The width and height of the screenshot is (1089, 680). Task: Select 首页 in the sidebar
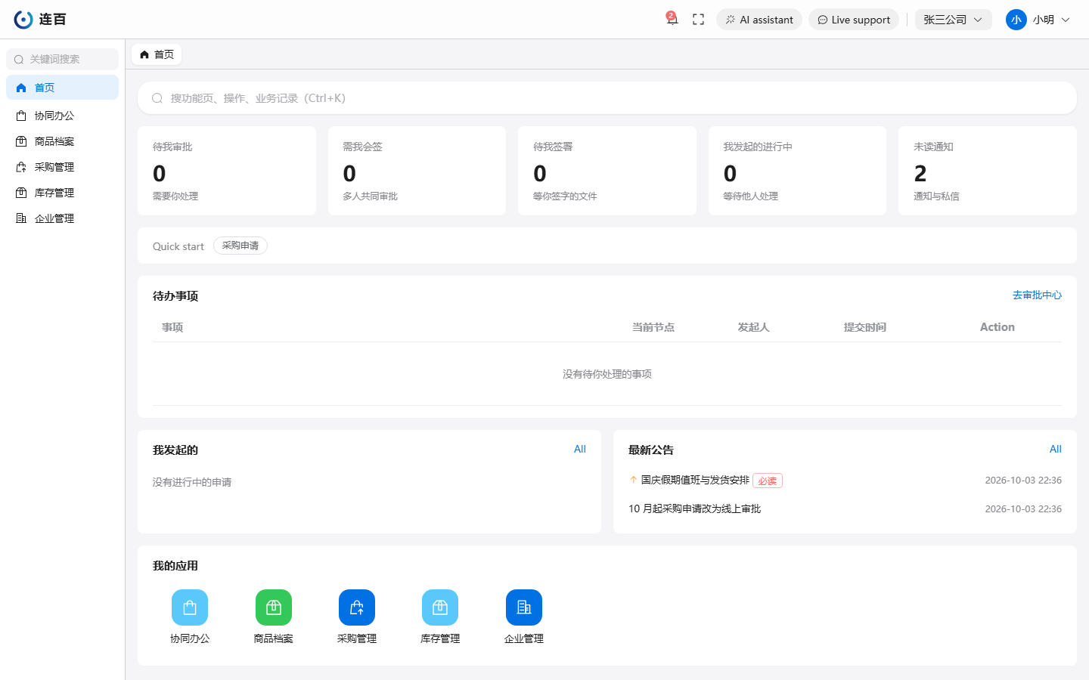point(62,88)
